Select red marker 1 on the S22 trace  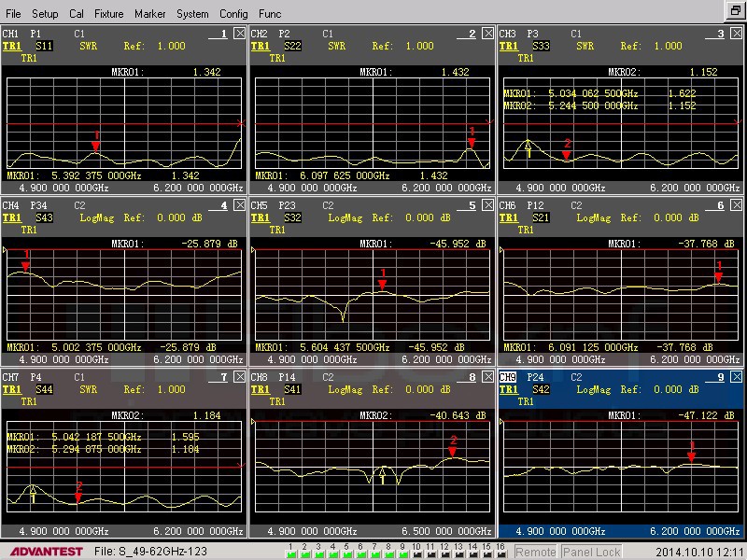(472, 141)
